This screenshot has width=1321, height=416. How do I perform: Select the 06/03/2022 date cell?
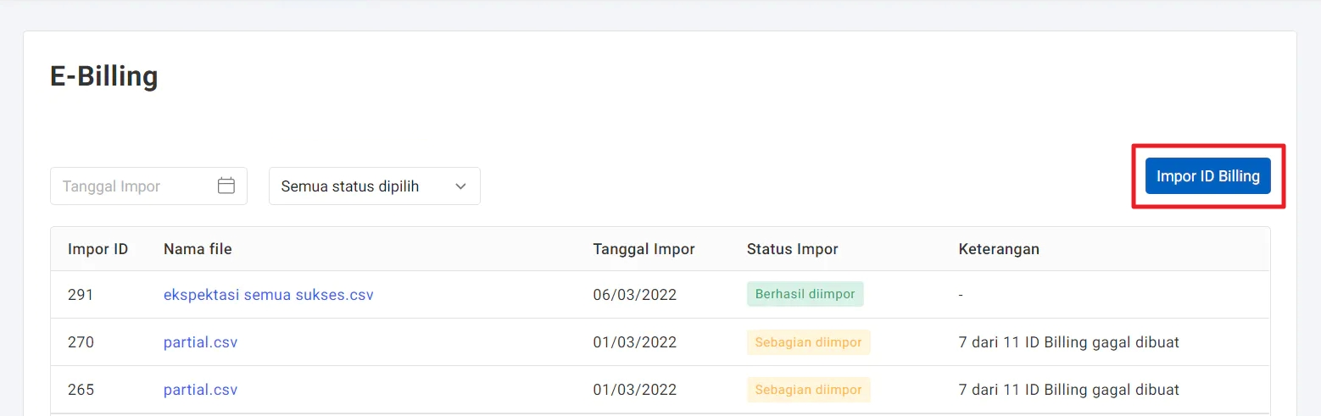point(634,295)
